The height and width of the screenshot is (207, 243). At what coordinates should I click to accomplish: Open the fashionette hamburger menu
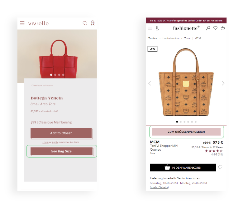(x=150, y=28)
